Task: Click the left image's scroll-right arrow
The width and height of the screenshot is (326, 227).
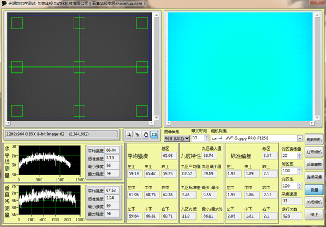Action: pos(152,123)
